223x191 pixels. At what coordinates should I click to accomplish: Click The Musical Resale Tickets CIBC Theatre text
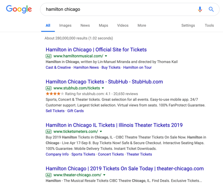click(124, 181)
